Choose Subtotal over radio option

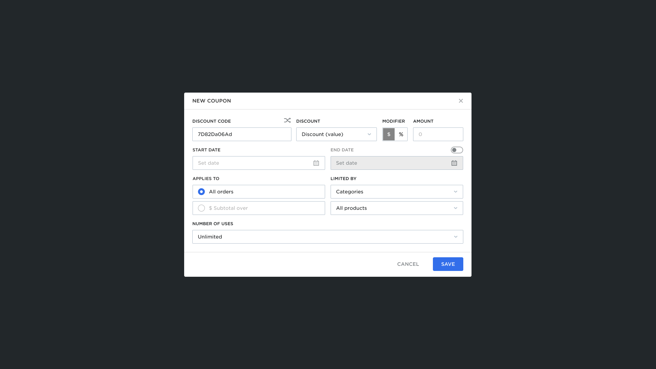point(201,208)
